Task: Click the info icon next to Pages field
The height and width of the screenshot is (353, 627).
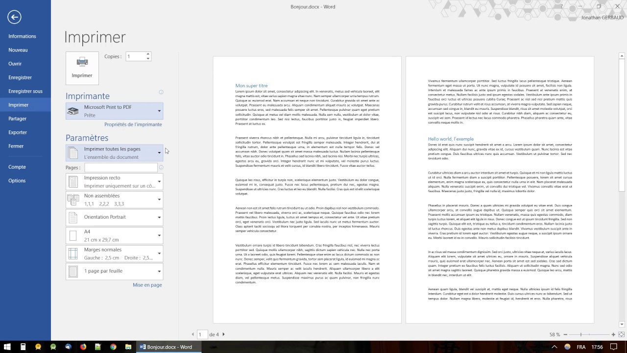Action: click(x=161, y=168)
